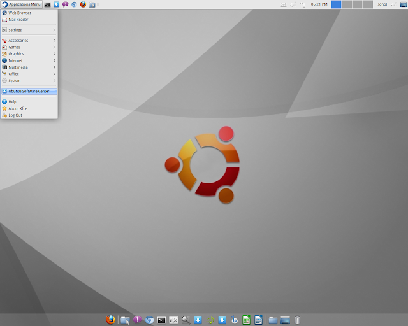
Task: Open file manager folder icon in top panel
Action: click(92, 4)
